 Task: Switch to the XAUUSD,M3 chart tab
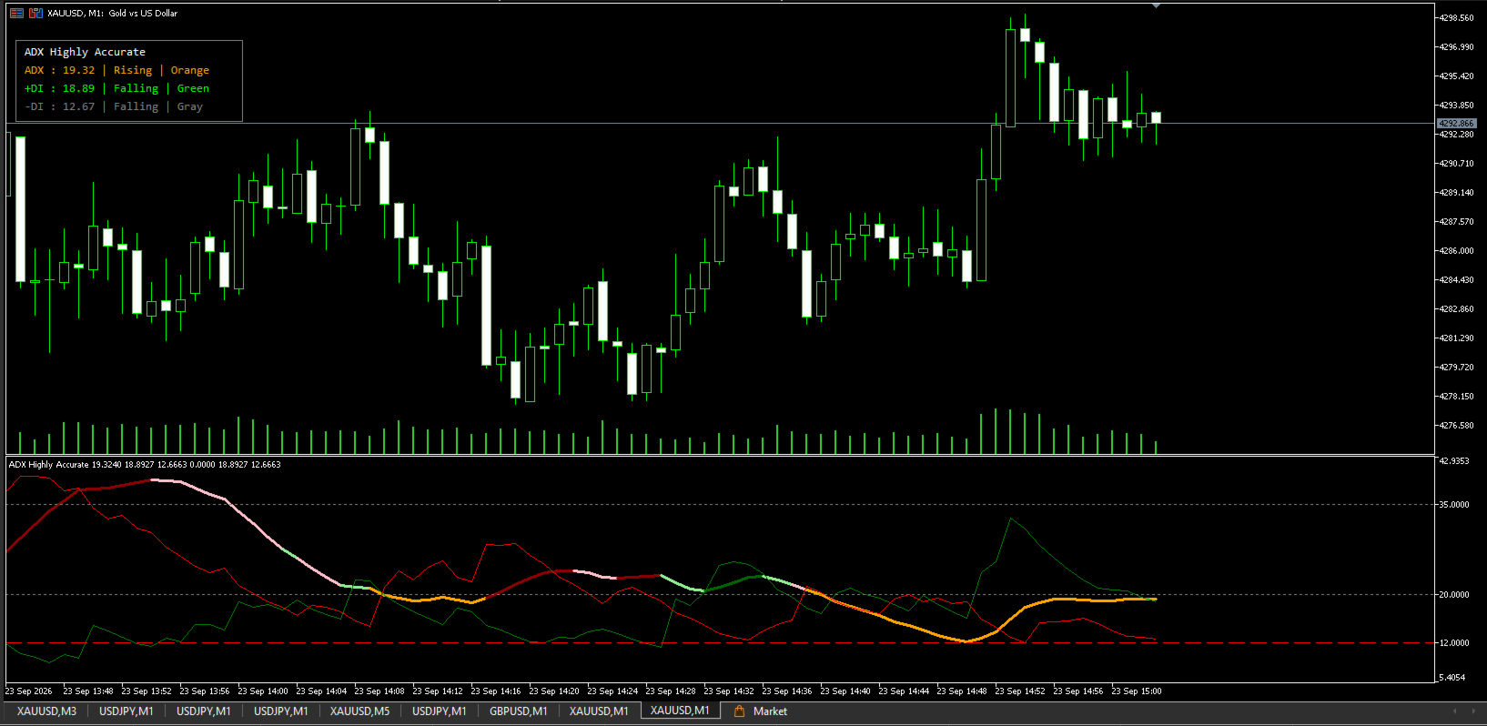(x=46, y=711)
